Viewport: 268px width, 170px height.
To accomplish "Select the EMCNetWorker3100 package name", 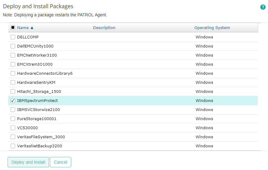I will [x=37, y=55].
